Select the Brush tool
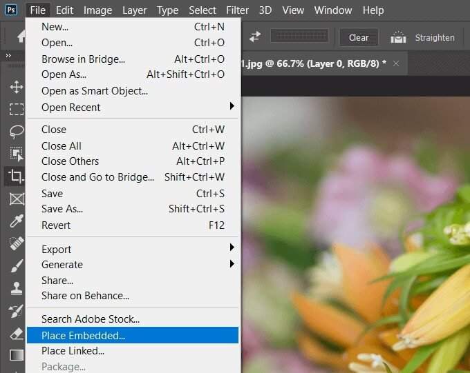Image resolution: width=470 pixels, height=373 pixels. pyautogui.click(x=17, y=265)
